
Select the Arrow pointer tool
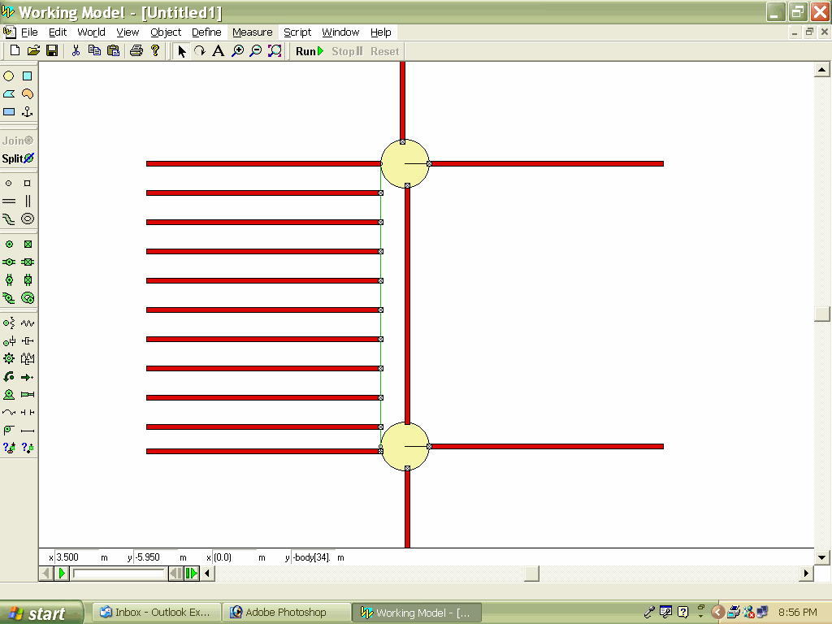181,51
